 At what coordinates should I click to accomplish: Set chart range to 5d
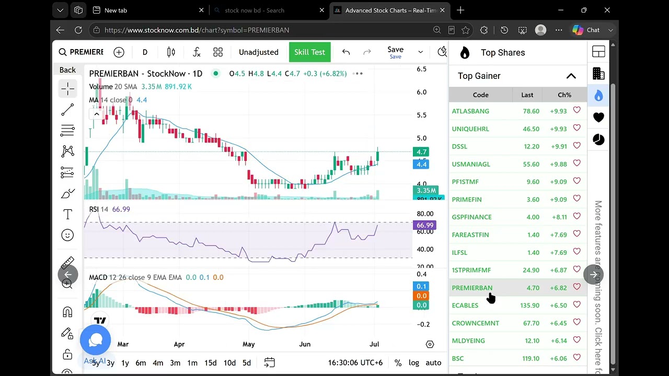(247, 363)
